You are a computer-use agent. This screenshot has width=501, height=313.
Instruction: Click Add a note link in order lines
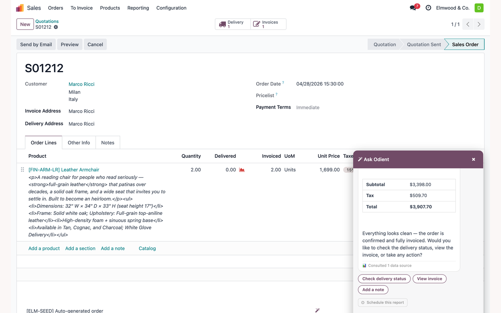pyautogui.click(x=113, y=248)
